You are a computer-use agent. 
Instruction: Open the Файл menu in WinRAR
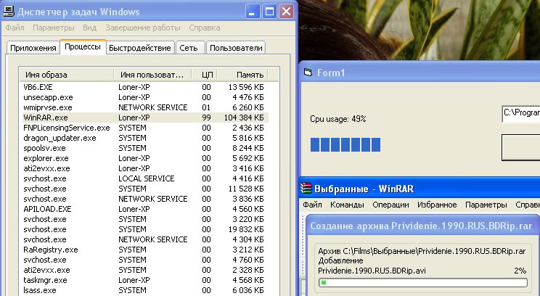click(312, 205)
